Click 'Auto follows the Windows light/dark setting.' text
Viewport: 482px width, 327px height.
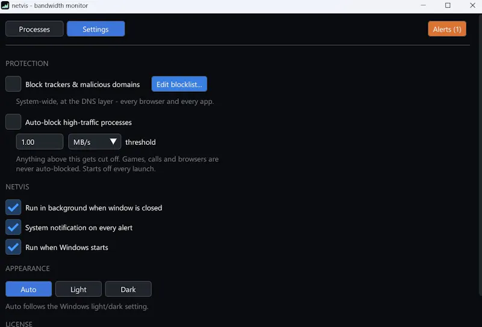(77, 307)
